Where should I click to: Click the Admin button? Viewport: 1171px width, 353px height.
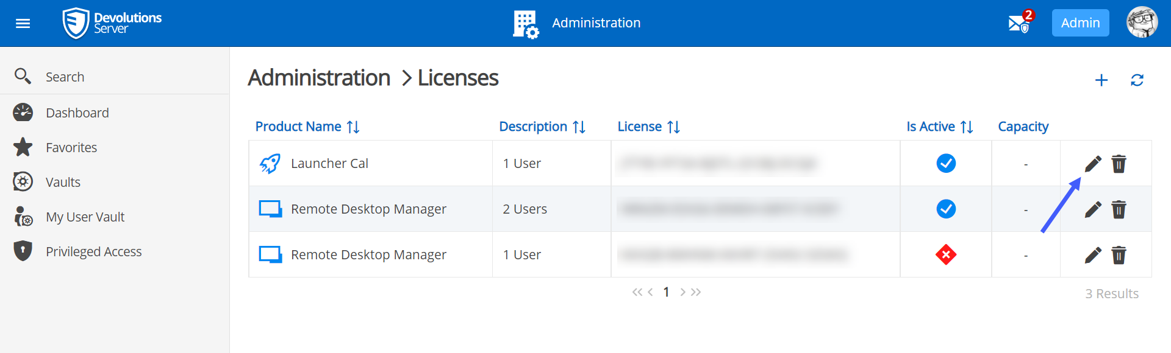(1080, 23)
